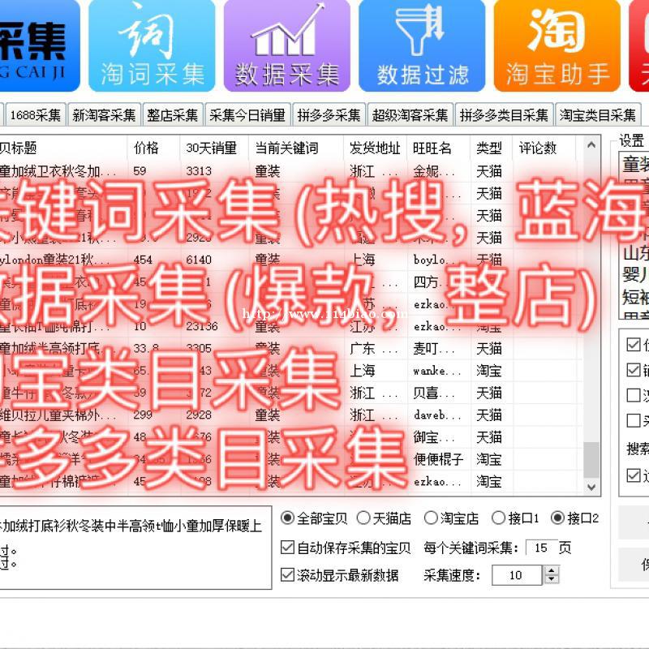Click the 贝喜 seller cell
The image size is (649, 649).
(x=438, y=393)
